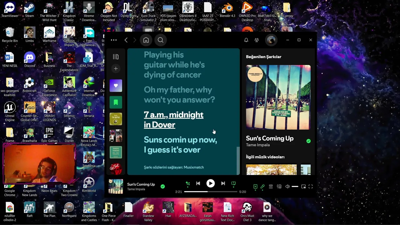Image resolution: width=400 pixels, height=225 pixels.
Task: Open the Friend Activity icon
Action: coord(257,40)
